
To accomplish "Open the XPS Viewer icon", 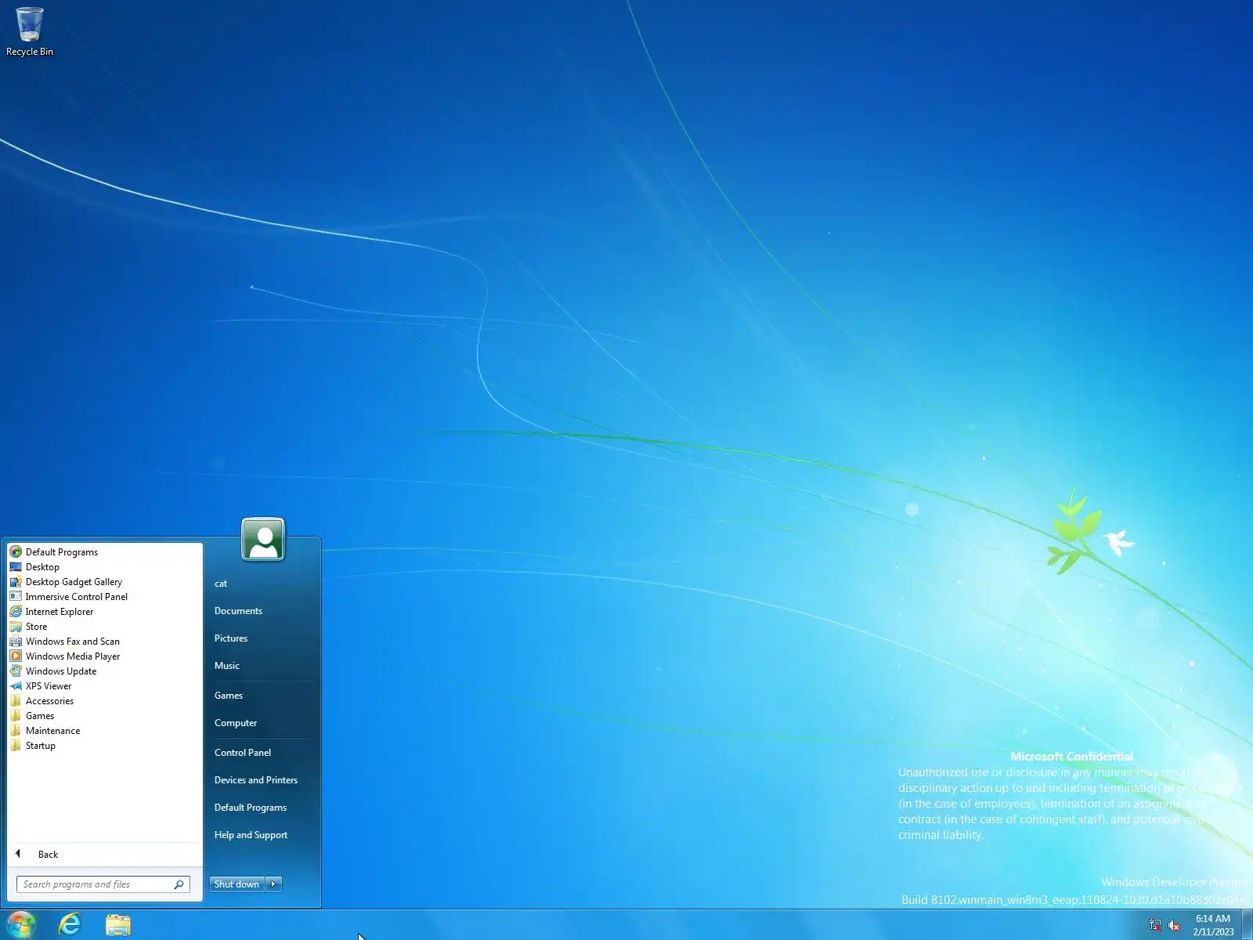I will (x=16, y=686).
